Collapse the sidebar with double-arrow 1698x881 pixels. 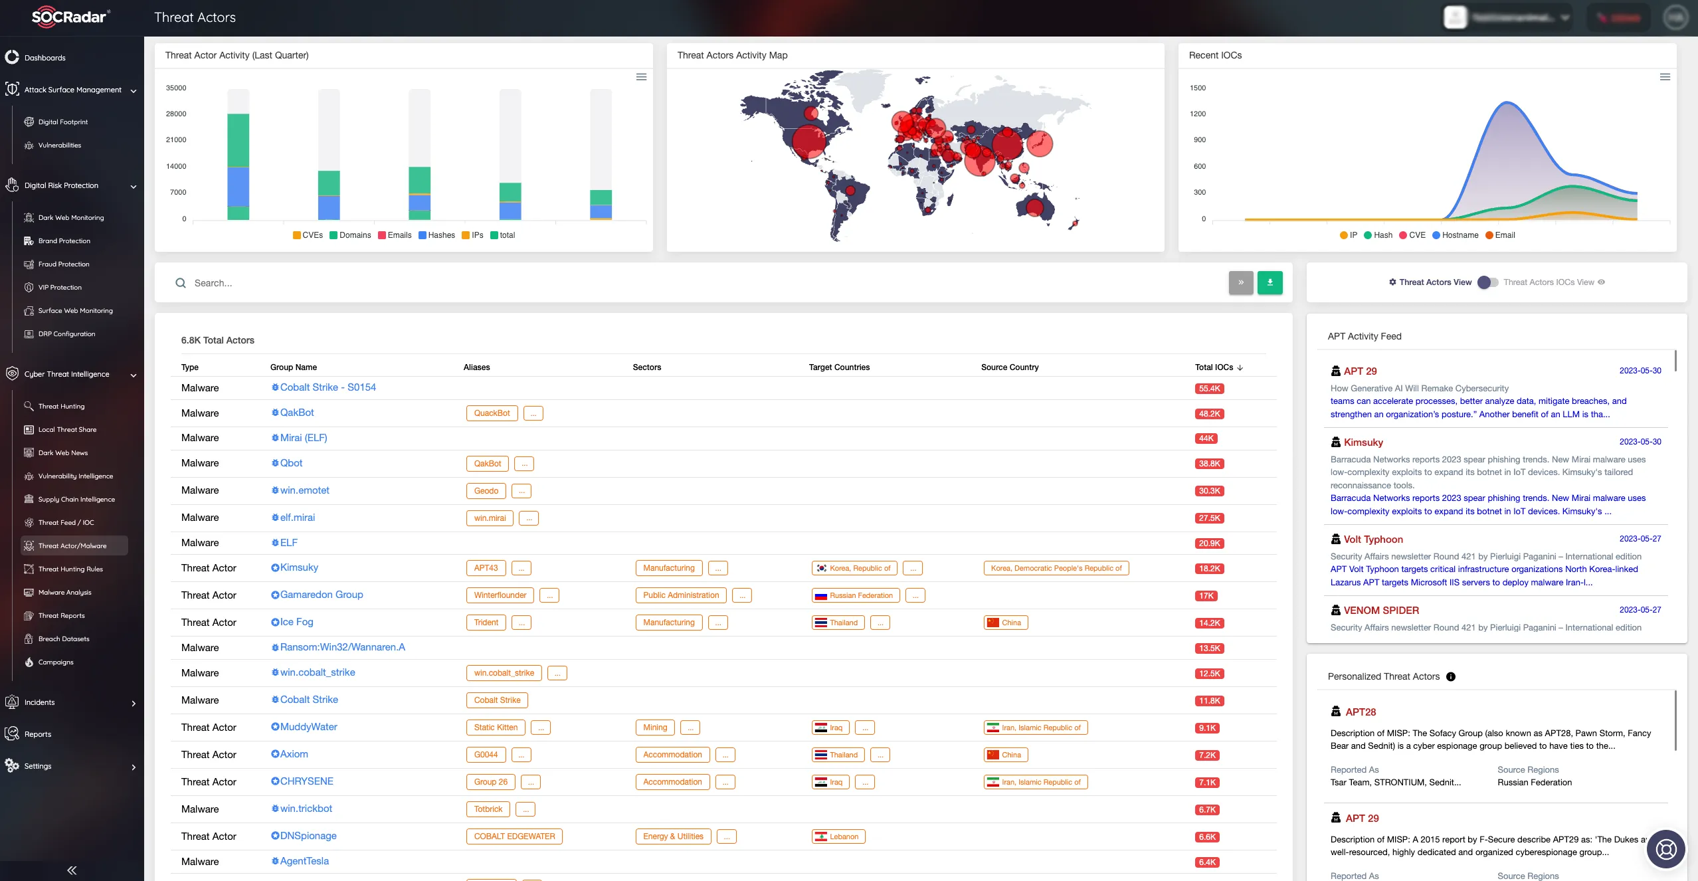click(x=72, y=870)
